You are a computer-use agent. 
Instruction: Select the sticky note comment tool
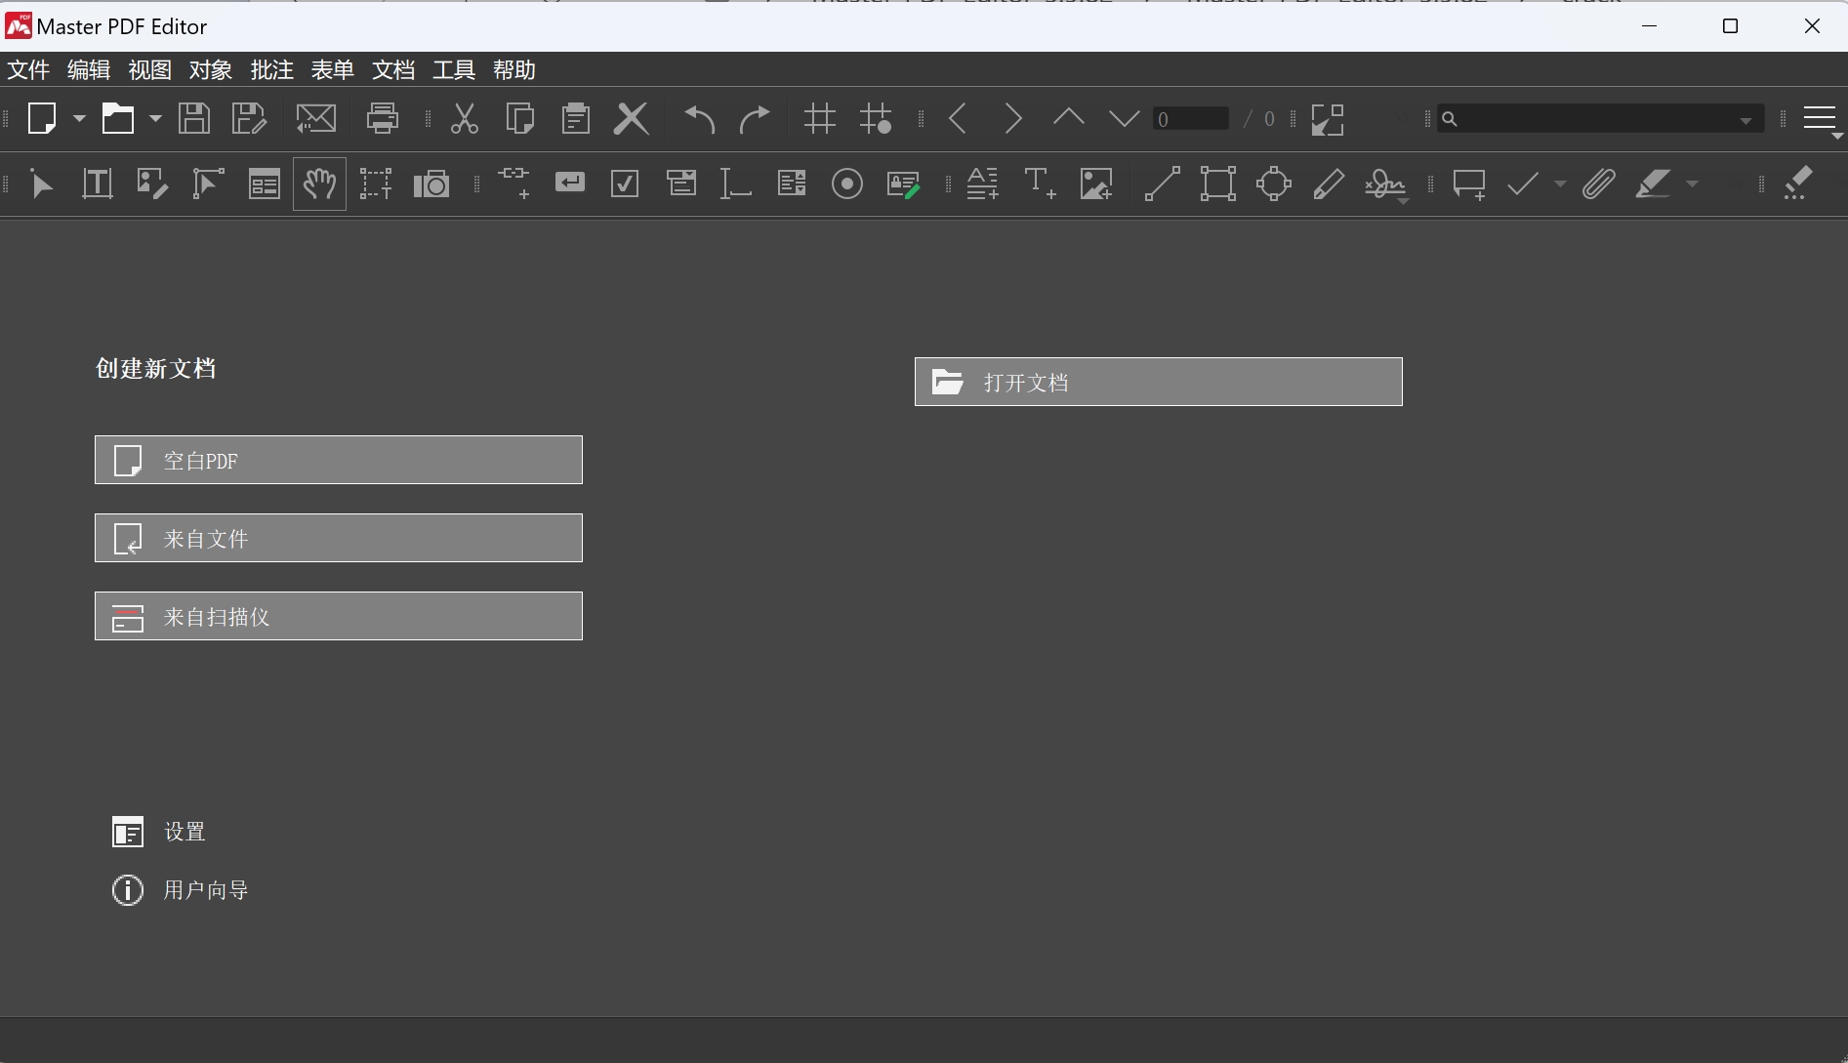pos(1469,184)
